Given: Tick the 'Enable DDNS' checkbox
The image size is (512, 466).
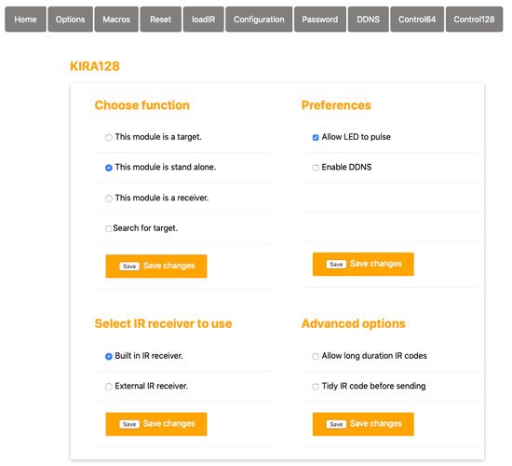Looking at the screenshot, I should [x=316, y=168].
